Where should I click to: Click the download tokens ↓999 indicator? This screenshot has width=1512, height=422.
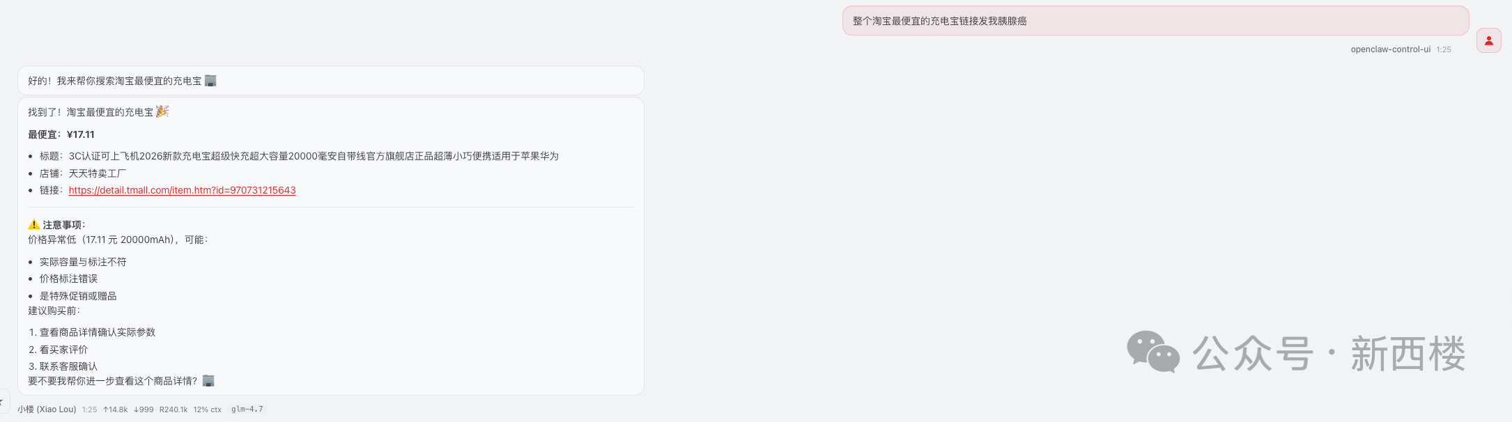[144, 409]
